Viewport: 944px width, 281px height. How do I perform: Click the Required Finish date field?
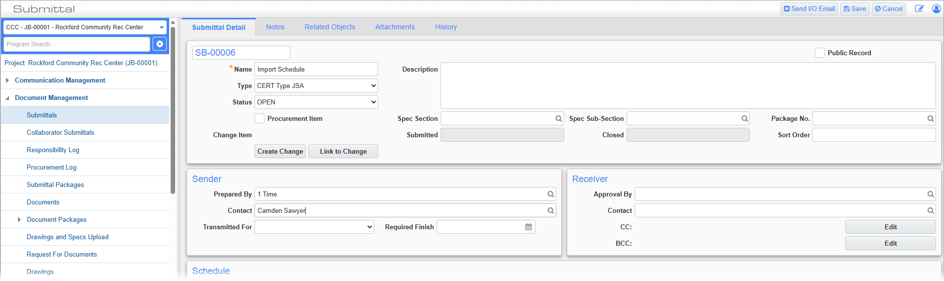pos(486,227)
